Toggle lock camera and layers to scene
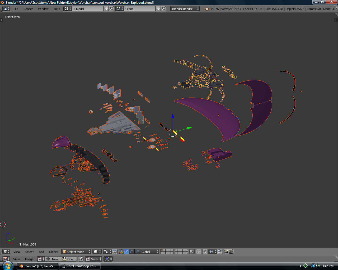 click(x=192, y=252)
